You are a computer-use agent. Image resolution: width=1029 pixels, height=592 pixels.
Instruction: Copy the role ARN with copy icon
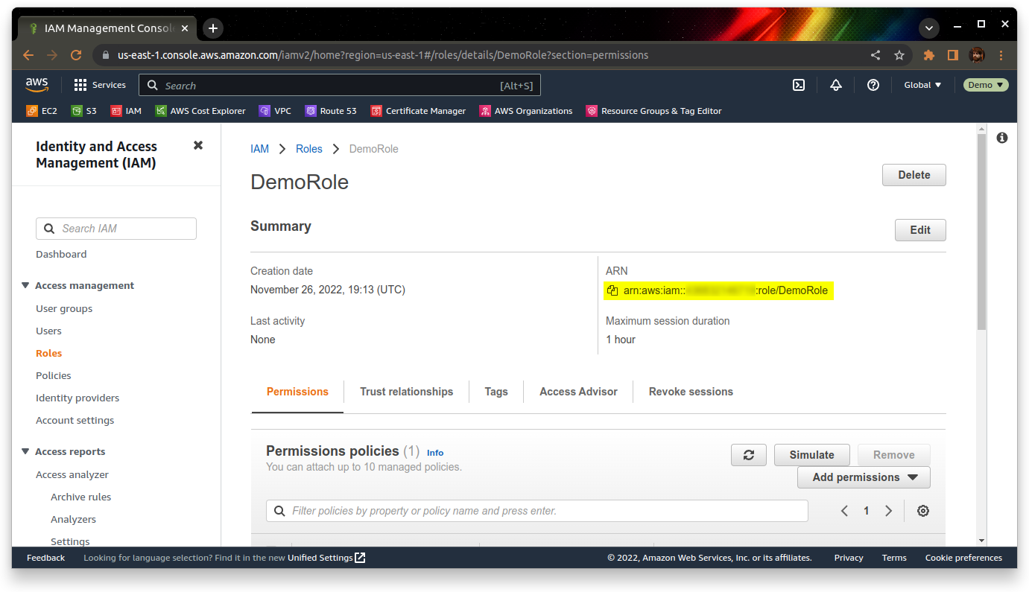click(612, 290)
